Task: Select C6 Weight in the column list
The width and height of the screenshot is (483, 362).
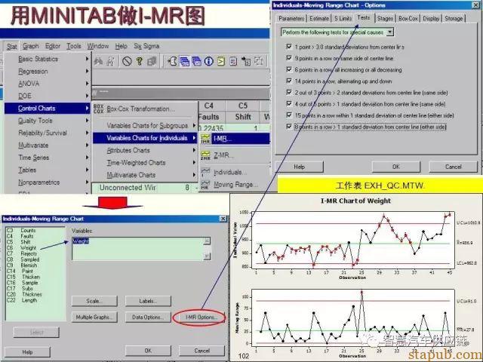Action: [22, 248]
